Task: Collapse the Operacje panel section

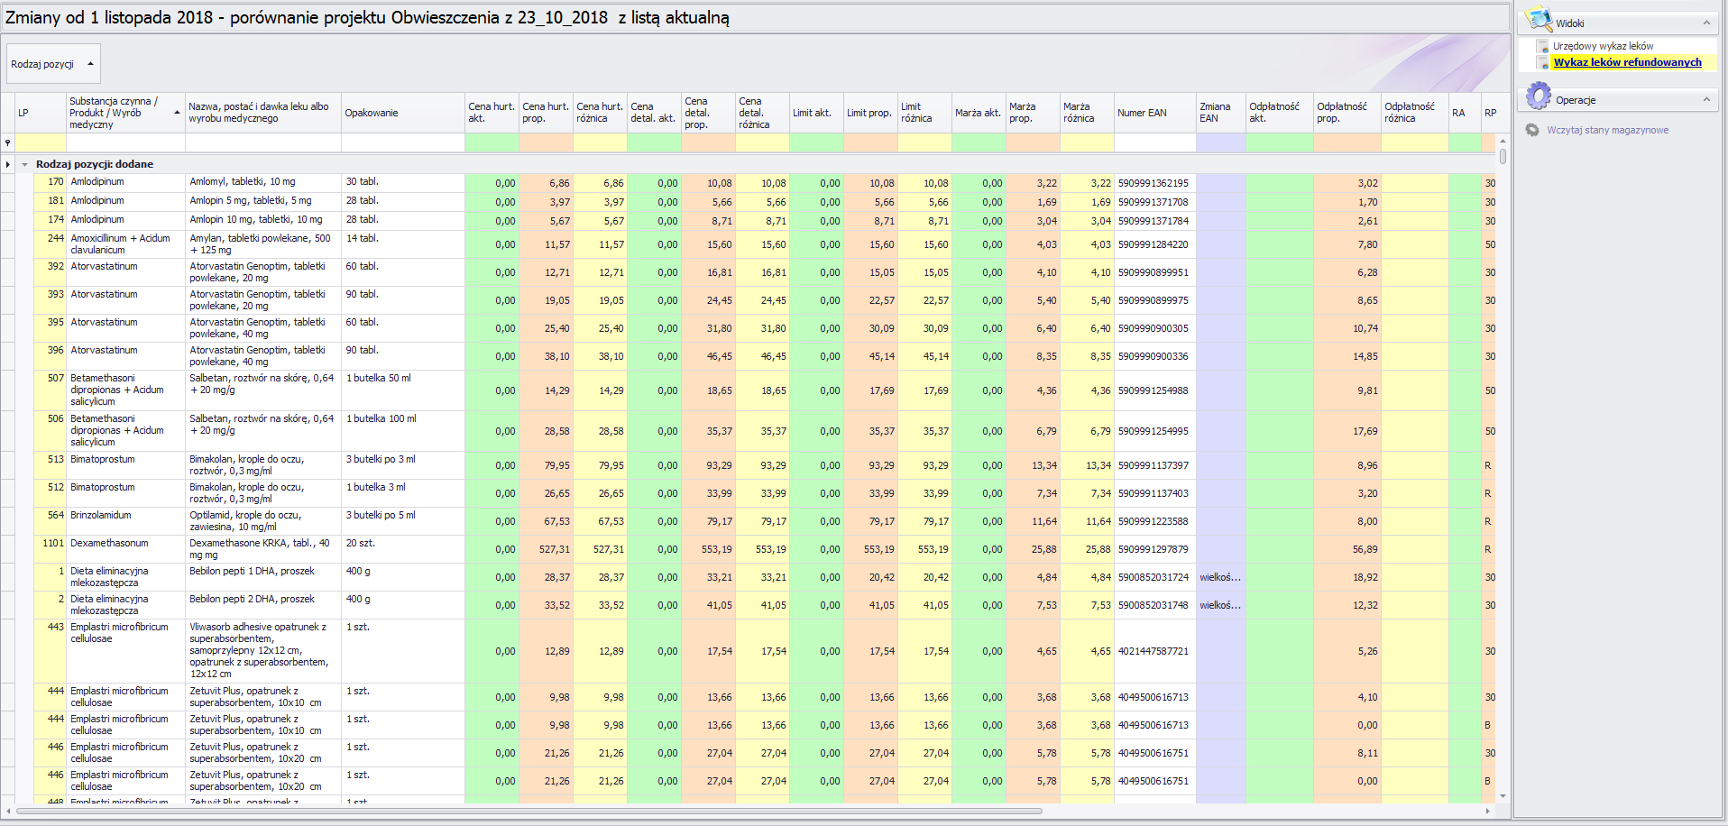Action: (x=1706, y=100)
